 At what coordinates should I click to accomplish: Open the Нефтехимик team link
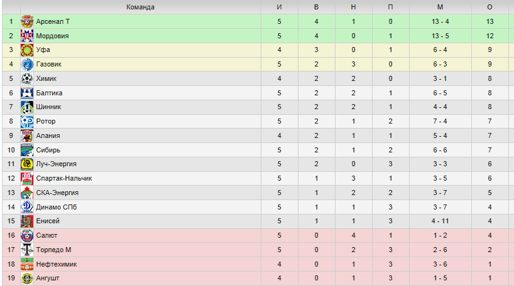pyautogui.click(x=57, y=264)
